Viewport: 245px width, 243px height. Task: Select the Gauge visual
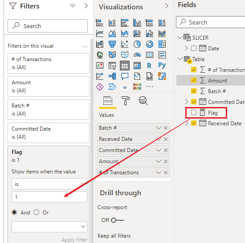(x=137, y=55)
